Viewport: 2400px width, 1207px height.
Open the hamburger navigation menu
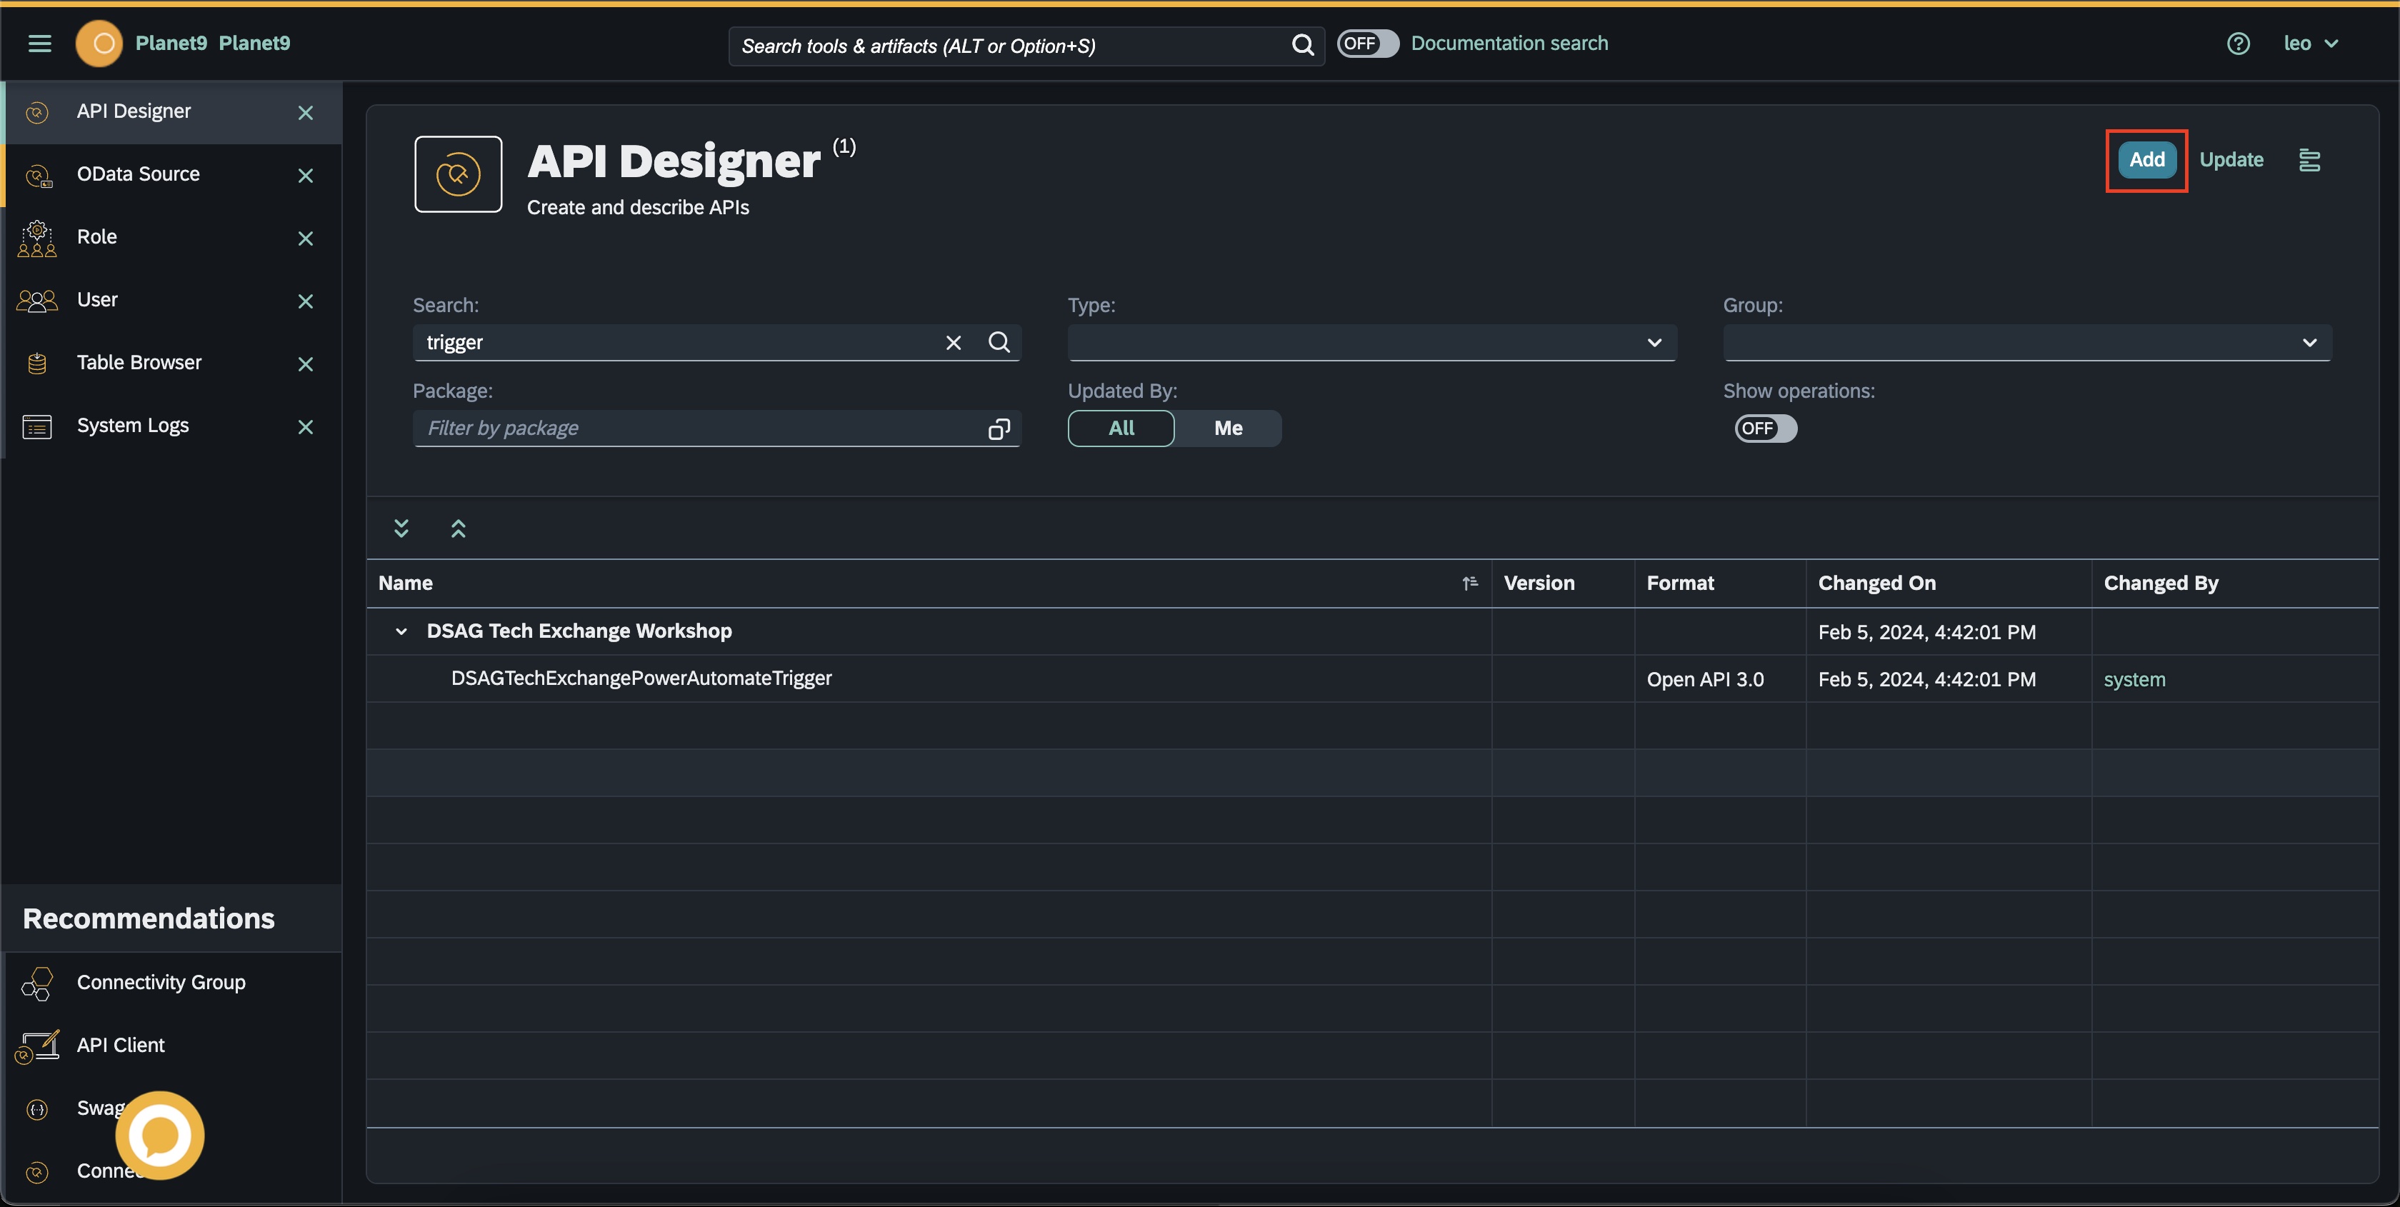point(39,44)
